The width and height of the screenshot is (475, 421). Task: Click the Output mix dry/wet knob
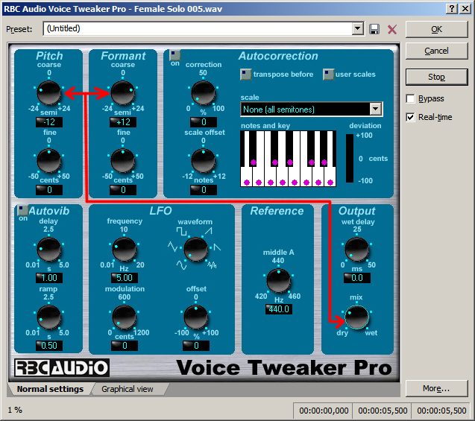pos(357,317)
